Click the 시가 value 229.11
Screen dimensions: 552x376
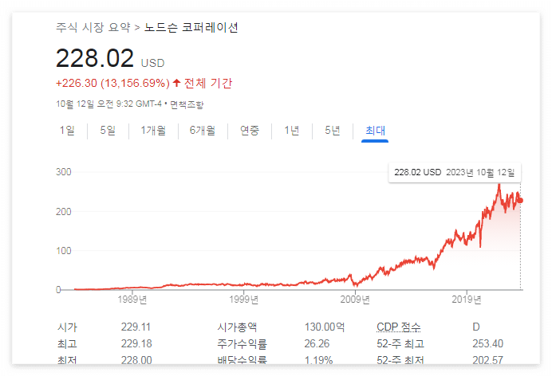pyautogui.click(x=136, y=327)
